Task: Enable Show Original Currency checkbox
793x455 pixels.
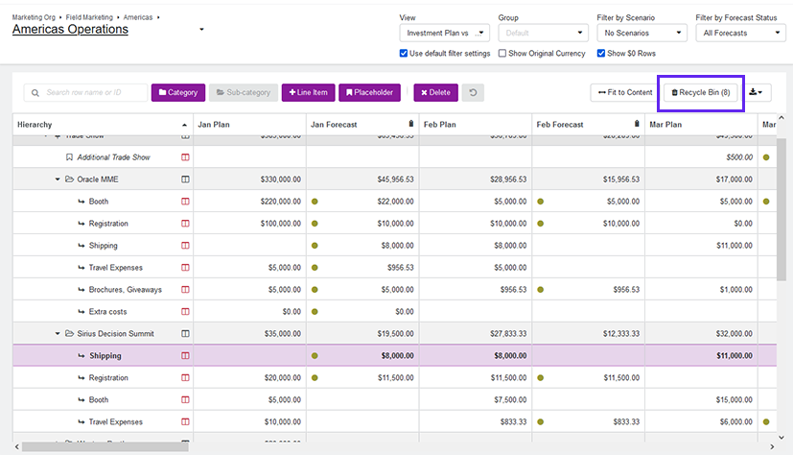Action: pos(502,53)
